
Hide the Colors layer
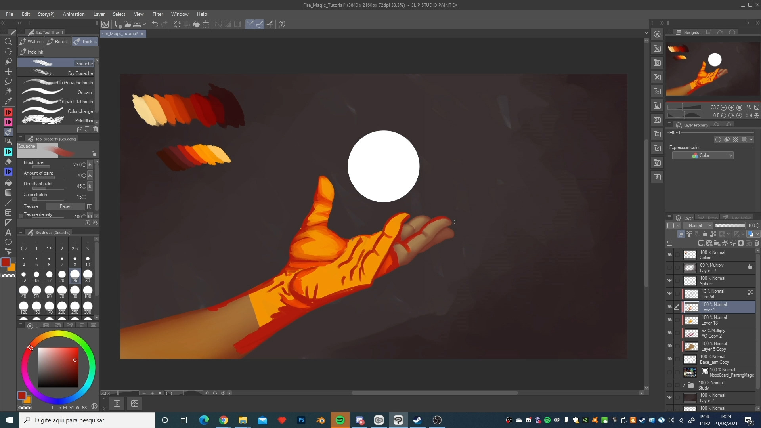[x=669, y=255]
